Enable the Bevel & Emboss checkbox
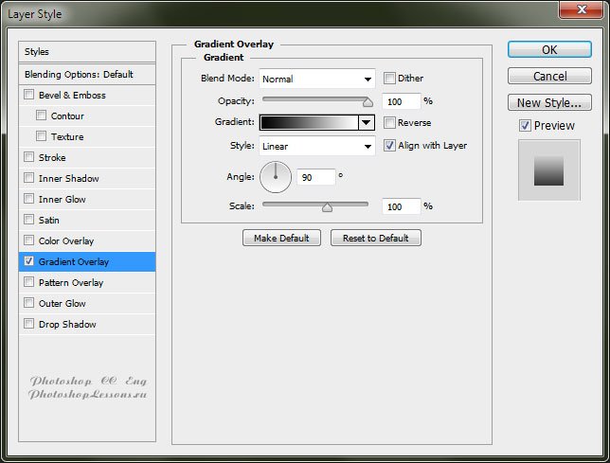Screen dimensions: 610x463 click(x=29, y=95)
